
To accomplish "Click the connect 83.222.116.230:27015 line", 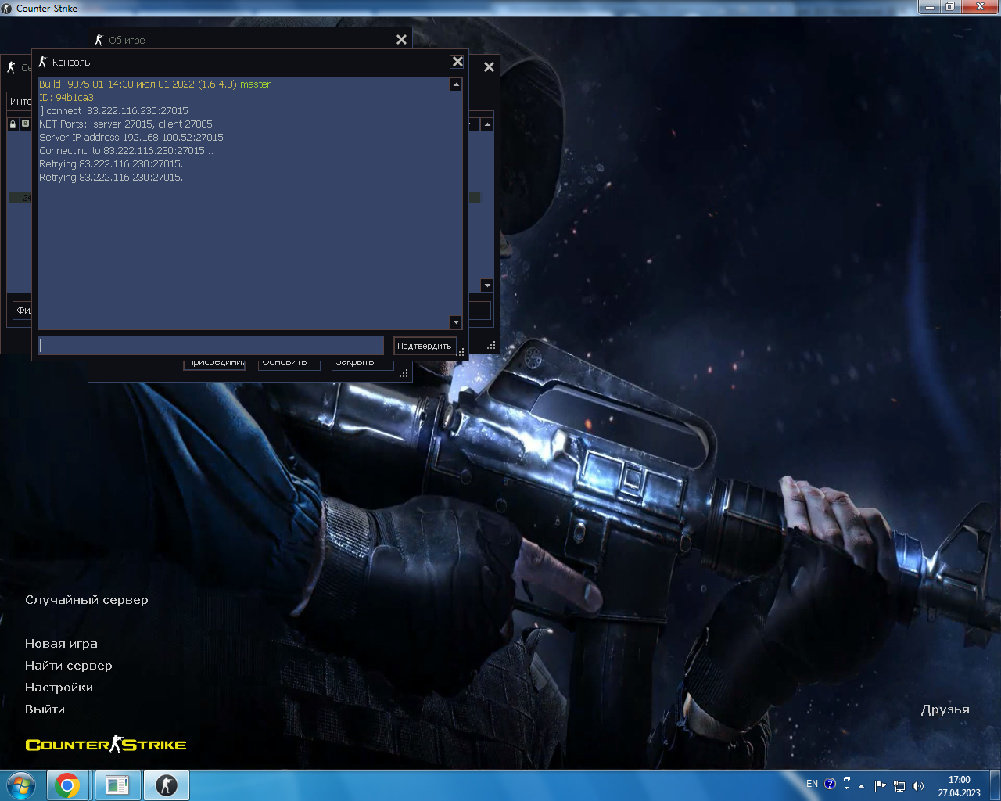I will pyautogui.click(x=114, y=111).
